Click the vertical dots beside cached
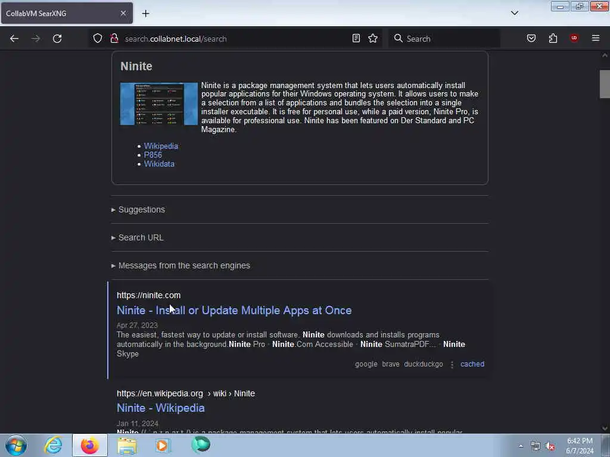 [452, 365]
